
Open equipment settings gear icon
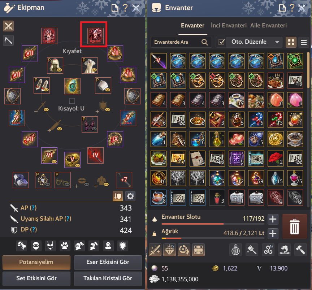point(130,196)
